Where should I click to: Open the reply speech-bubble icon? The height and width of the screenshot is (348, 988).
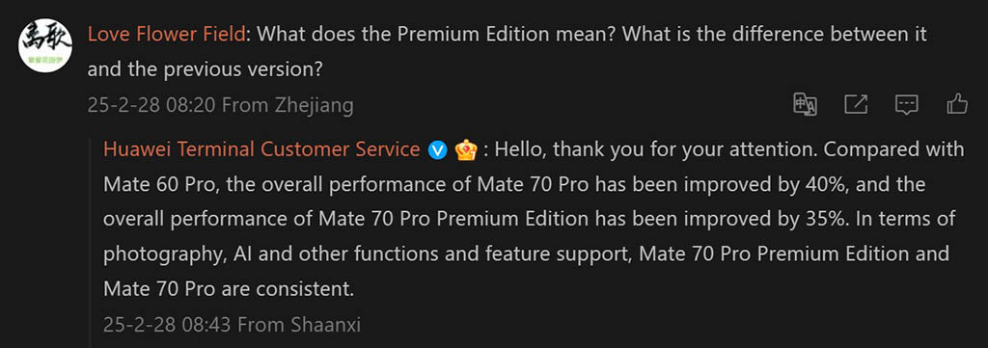coord(907,104)
